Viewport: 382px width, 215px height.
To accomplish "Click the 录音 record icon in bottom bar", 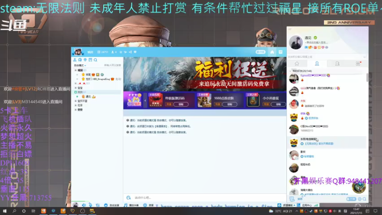I will click(x=145, y=205).
